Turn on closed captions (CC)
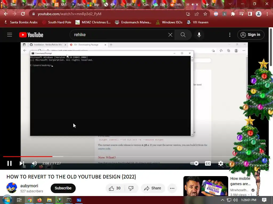Viewport: 273px width, 204px height. (x=208, y=163)
